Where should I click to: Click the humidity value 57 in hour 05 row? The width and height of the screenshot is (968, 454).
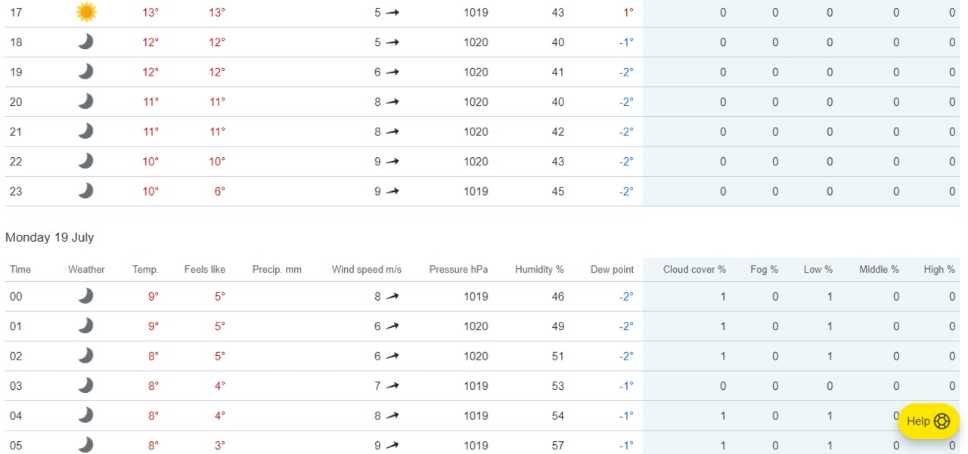(x=557, y=446)
